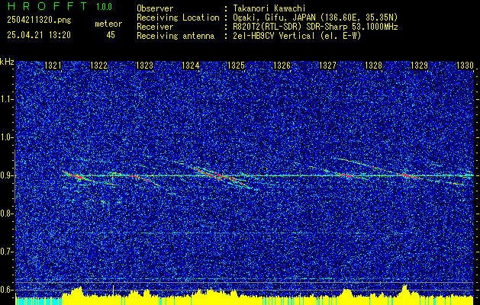Click the 0.6 kHz axis label

pos(7,290)
